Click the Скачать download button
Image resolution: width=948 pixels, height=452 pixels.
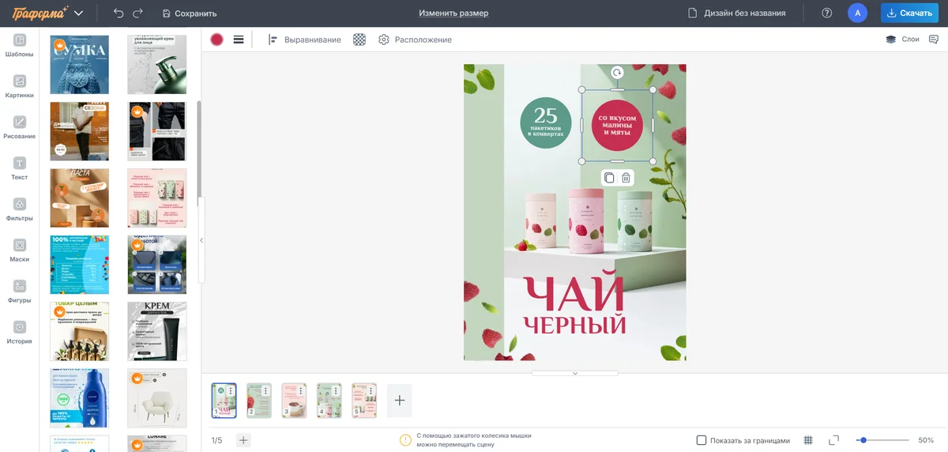(x=909, y=13)
